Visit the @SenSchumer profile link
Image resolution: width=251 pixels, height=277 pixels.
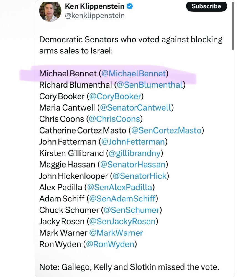[x=131, y=210]
